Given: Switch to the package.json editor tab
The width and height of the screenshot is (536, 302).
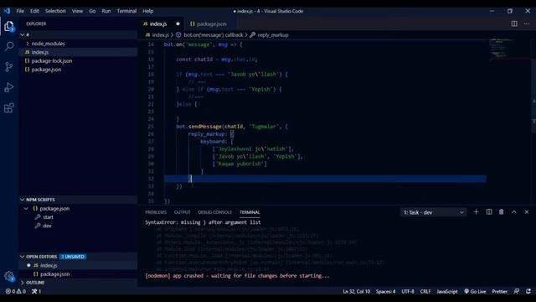Looking at the screenshot, I should coord(211,23).
